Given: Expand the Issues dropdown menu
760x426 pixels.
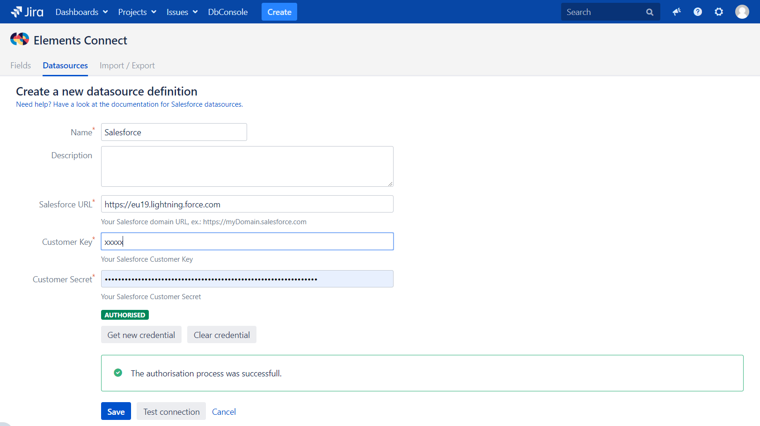Looking at the screenshot, I should coord(182,12).
